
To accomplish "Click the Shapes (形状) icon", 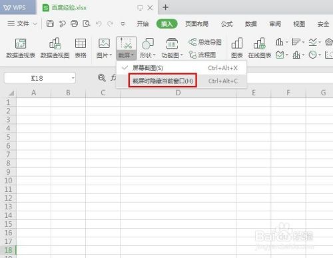I will (x=148, y=43).
